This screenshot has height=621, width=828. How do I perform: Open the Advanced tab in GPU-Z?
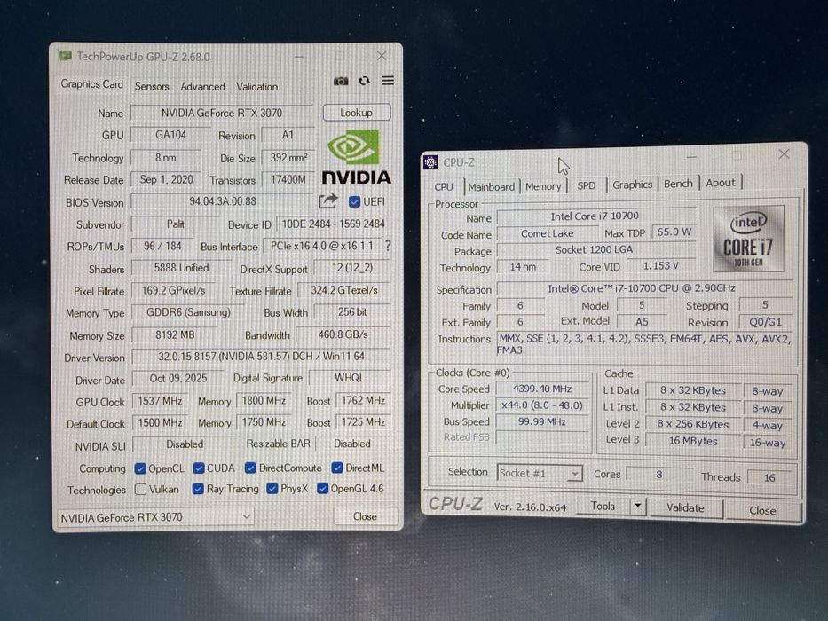pyautogui.click(x=202, y=86)
